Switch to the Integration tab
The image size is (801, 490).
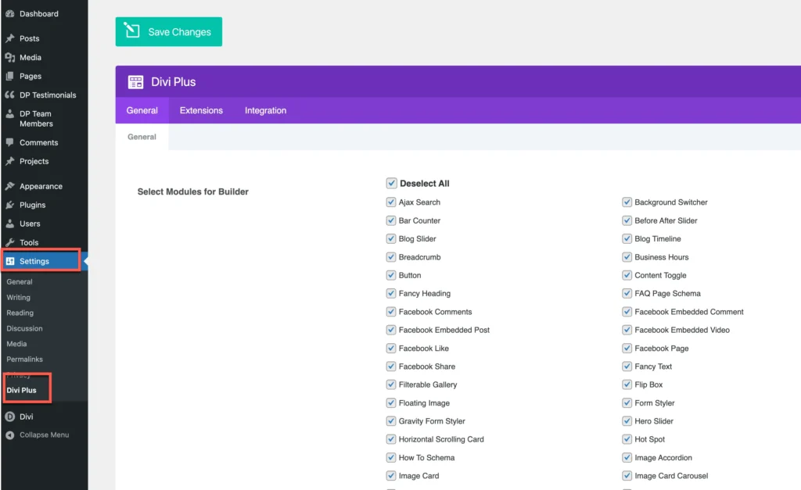click(266, 110)
